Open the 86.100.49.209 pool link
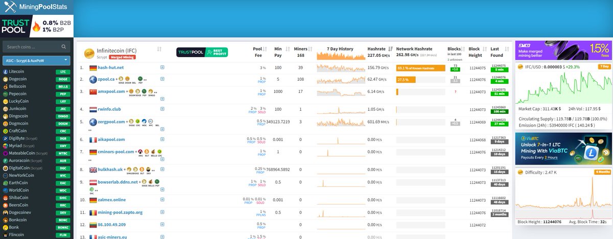The width and height of the screenshot is (613, 239). click(x=111, y=224)
